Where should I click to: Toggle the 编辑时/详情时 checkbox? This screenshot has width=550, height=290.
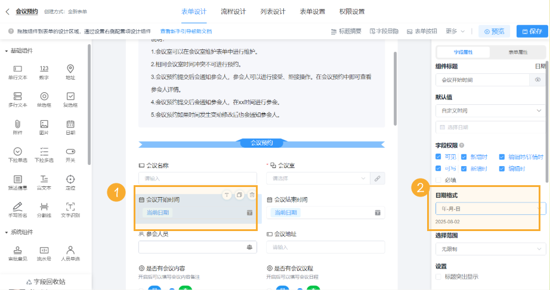[502, 157]
